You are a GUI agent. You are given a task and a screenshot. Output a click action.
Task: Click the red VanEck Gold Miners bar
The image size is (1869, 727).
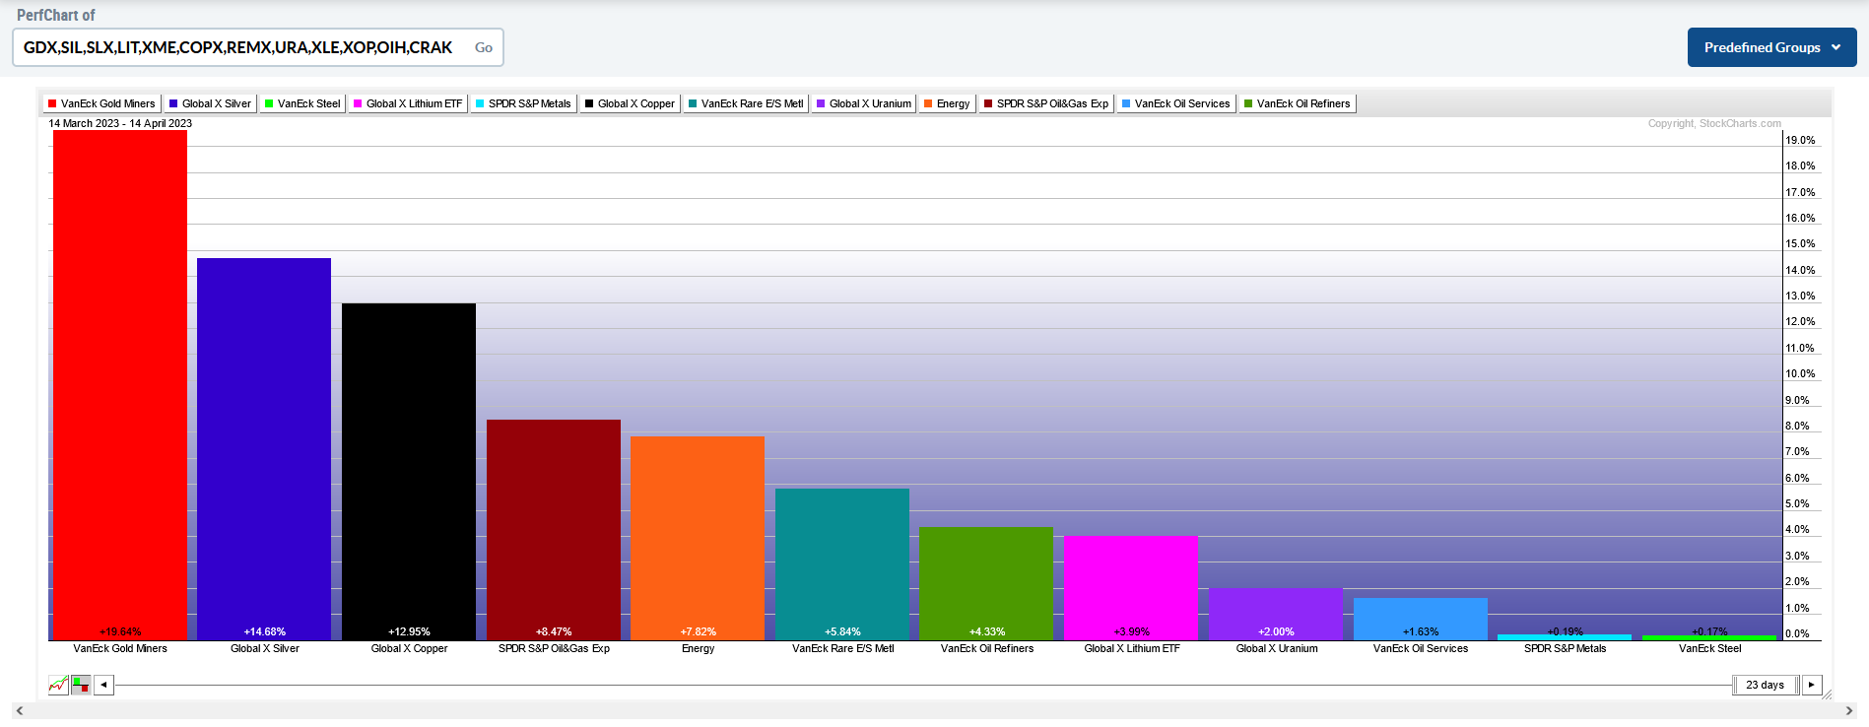coord(120,384)
